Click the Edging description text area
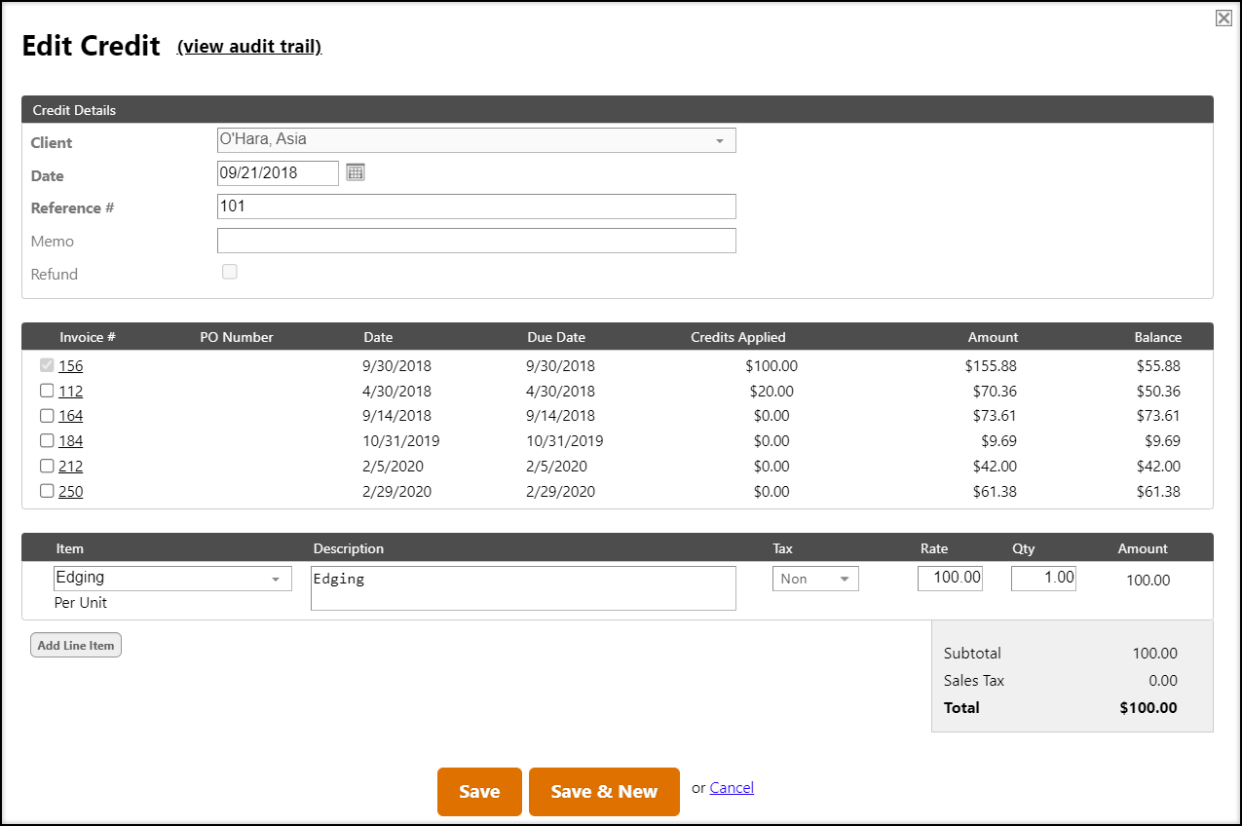1242x826 pixels. (x=523, y=588)
